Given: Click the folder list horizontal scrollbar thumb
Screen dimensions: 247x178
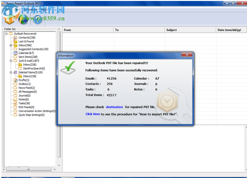Looking at the screenshot, I should pyautogui.click(x=29, y=170).
